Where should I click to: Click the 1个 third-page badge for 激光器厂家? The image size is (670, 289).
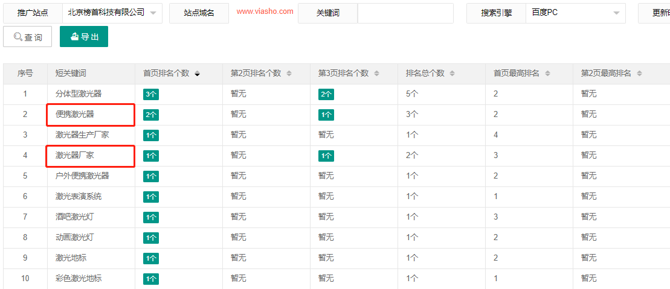(326, 156)
